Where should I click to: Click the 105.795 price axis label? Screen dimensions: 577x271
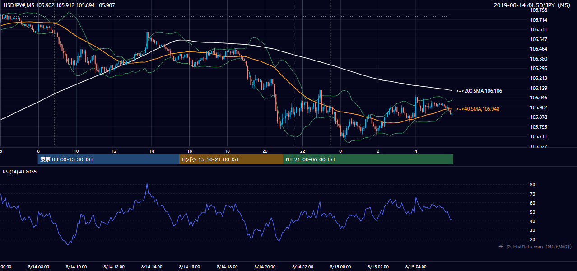[539, 127]
